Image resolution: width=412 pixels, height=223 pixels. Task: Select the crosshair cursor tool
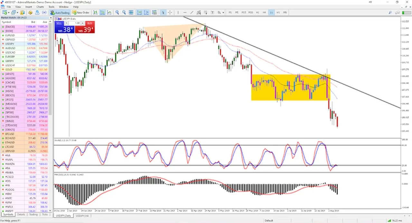(x=170, y=13)
